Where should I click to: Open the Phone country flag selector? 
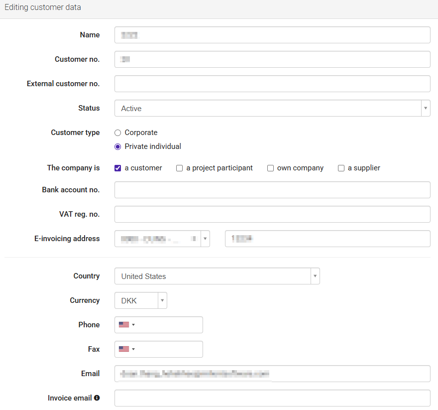127,325
